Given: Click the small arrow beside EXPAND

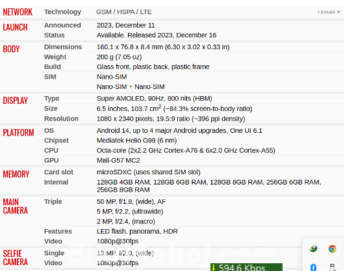Looking at the screenshot, I should pos(339,12).
